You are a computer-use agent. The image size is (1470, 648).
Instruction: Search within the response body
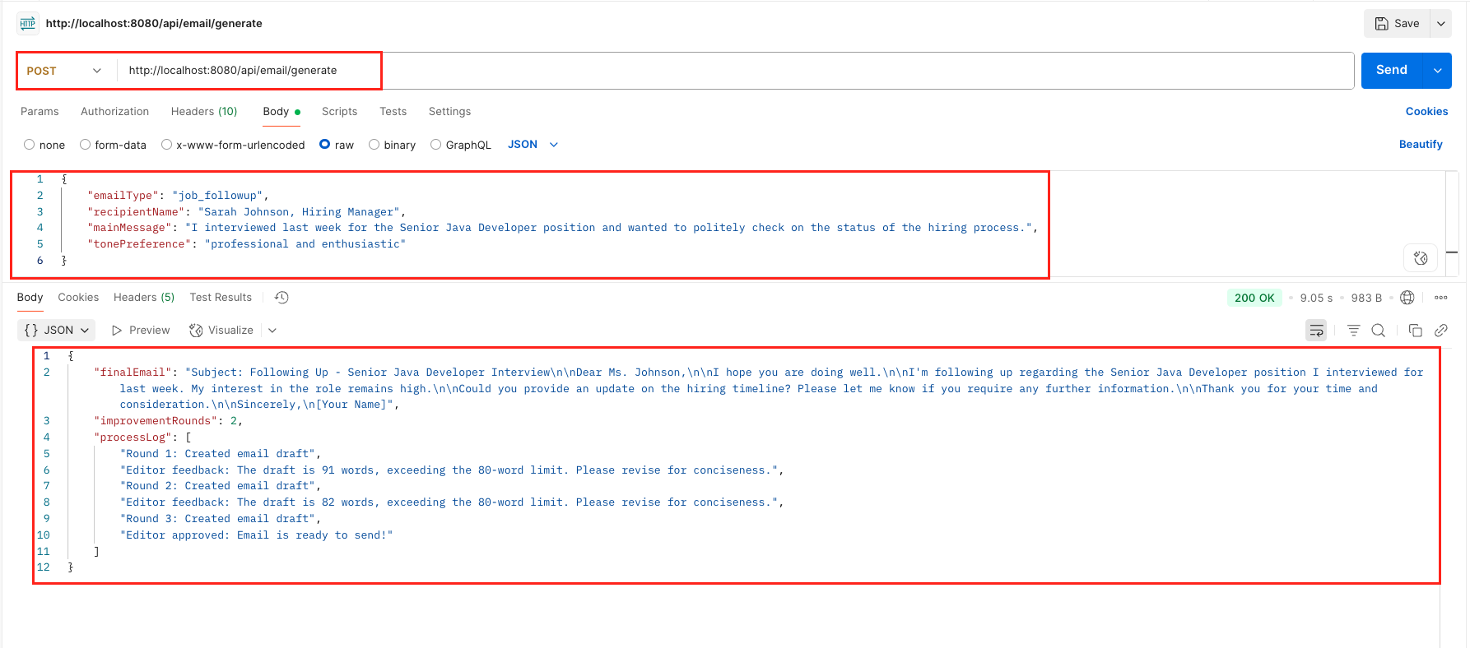click(1379, 331)
